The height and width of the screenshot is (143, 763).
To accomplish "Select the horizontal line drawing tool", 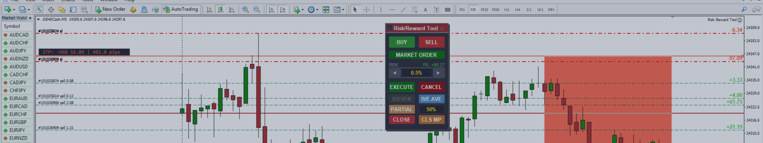I will point(392,10).
